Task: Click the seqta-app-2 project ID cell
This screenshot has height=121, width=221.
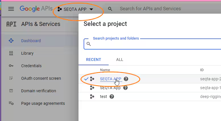Action: point(210,79)
